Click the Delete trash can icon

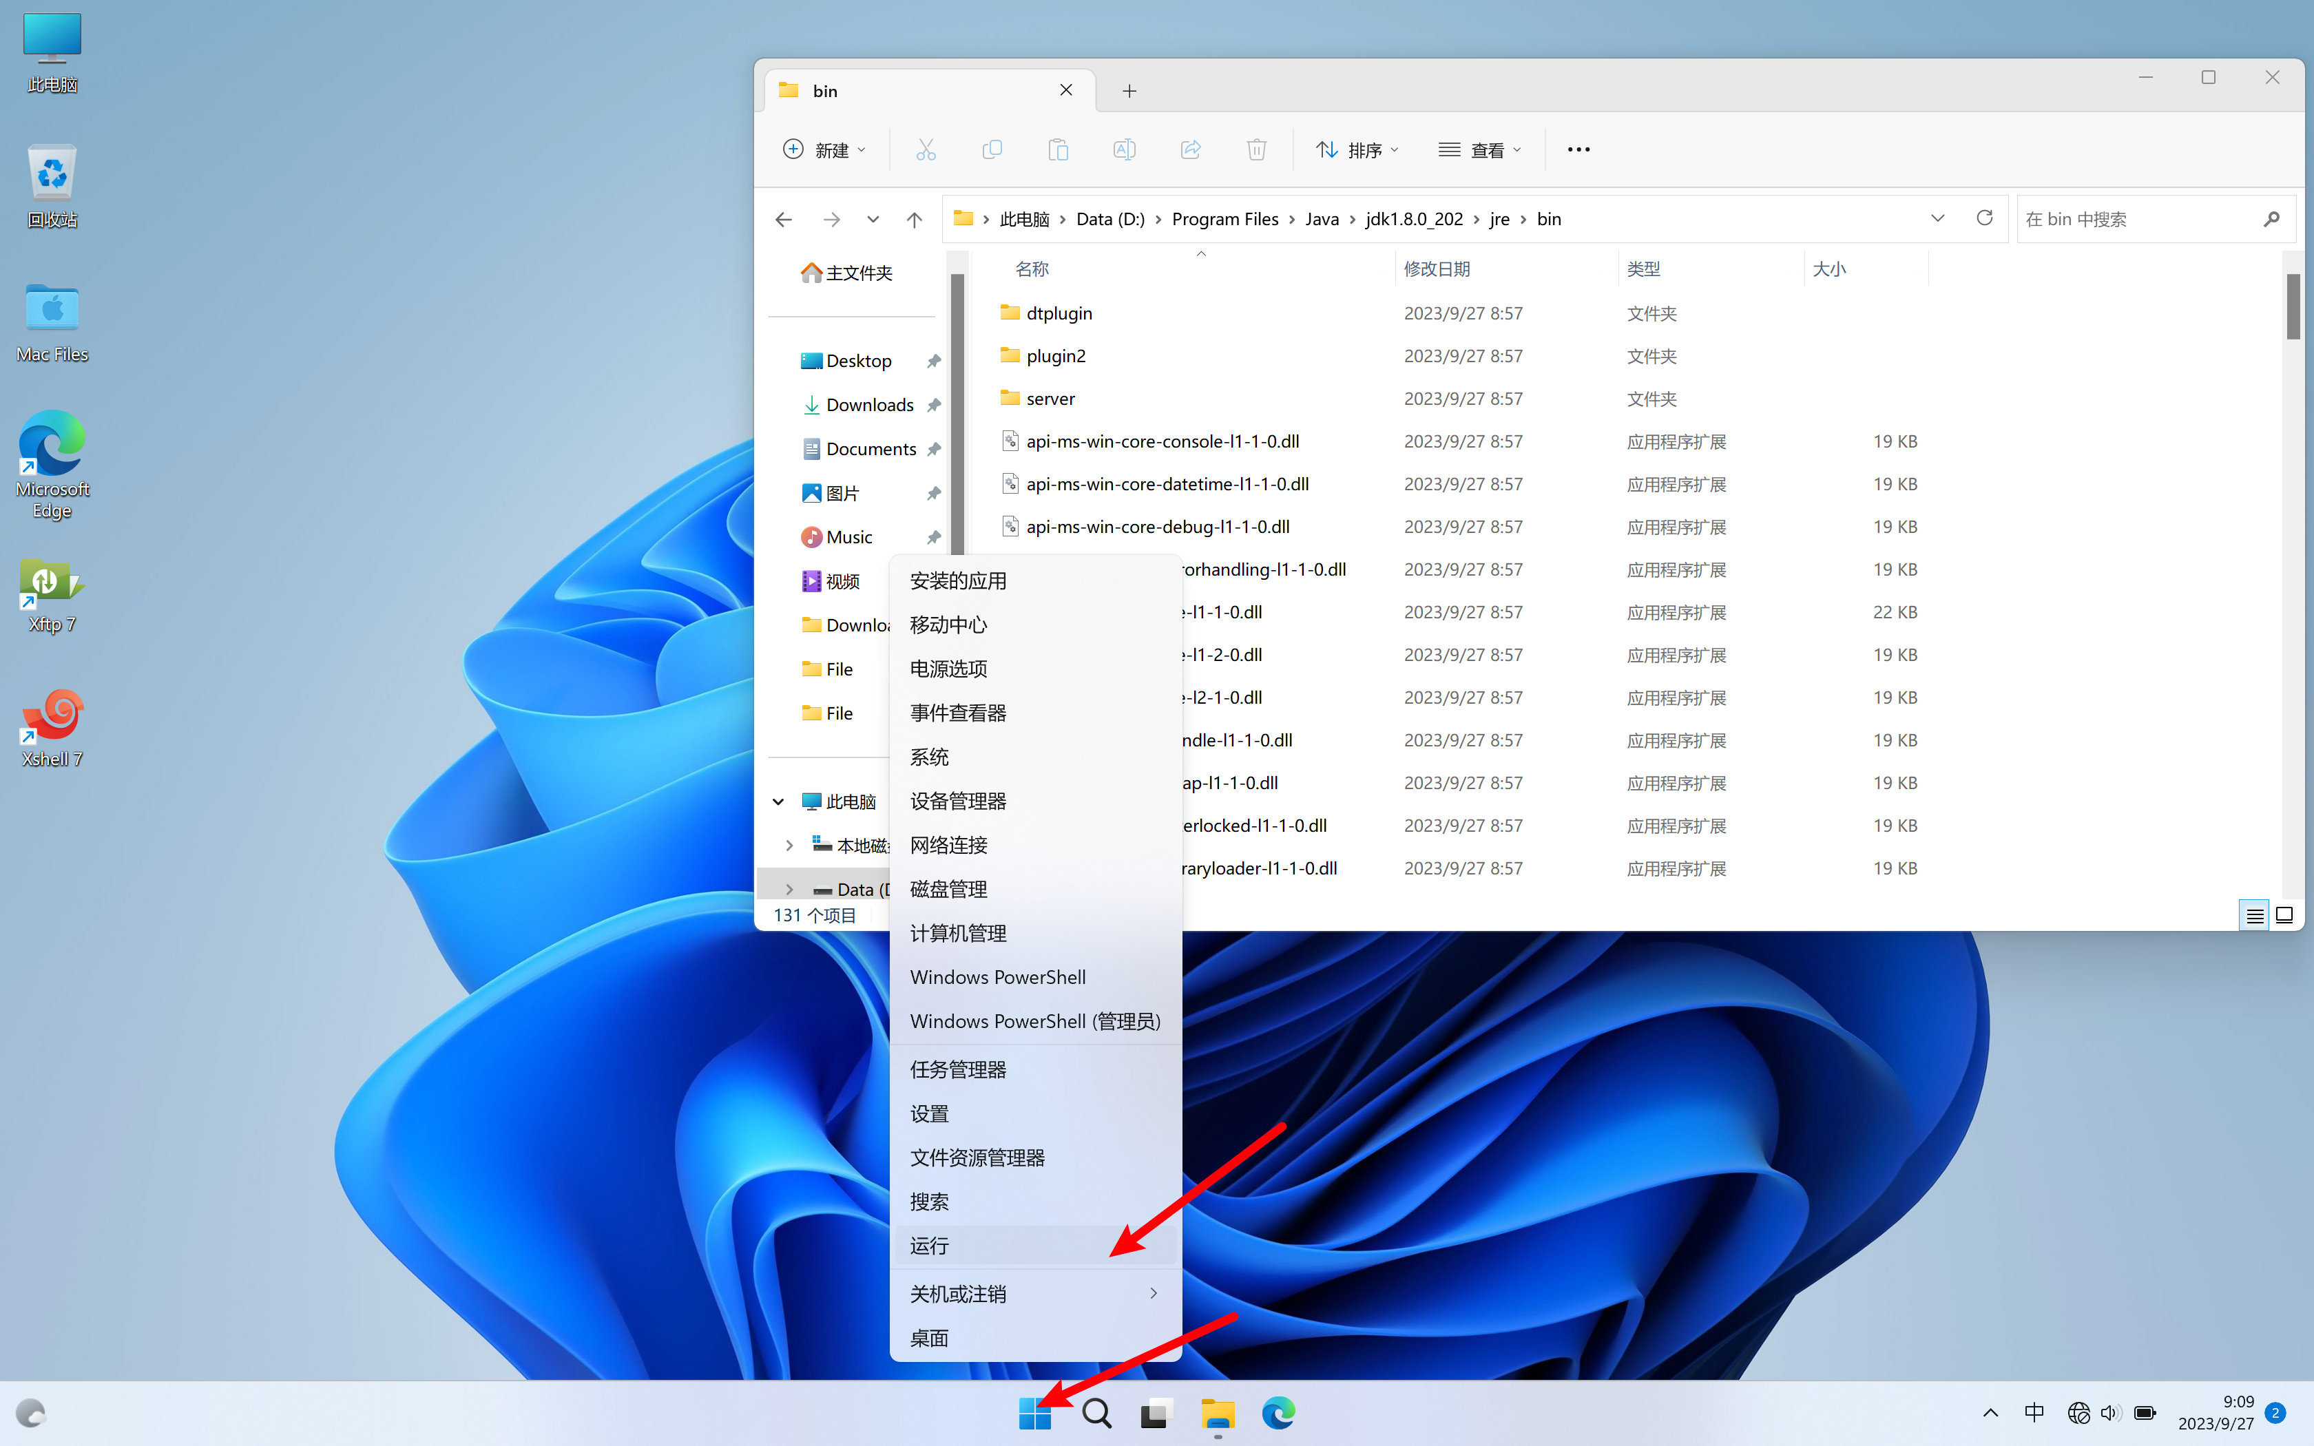tap(1256, 149)
